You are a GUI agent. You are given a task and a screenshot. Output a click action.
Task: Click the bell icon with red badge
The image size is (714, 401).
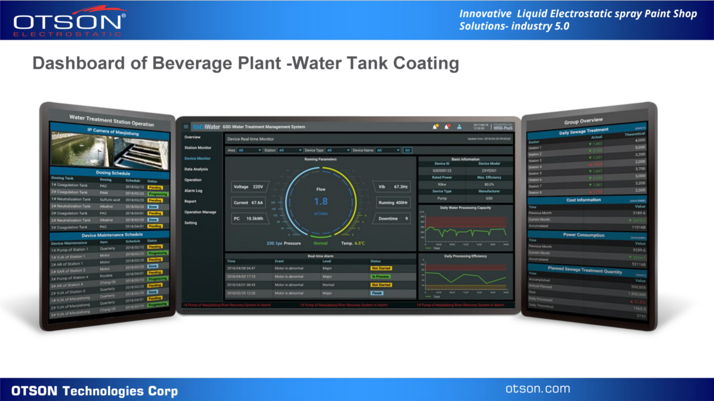click(447, 126)
